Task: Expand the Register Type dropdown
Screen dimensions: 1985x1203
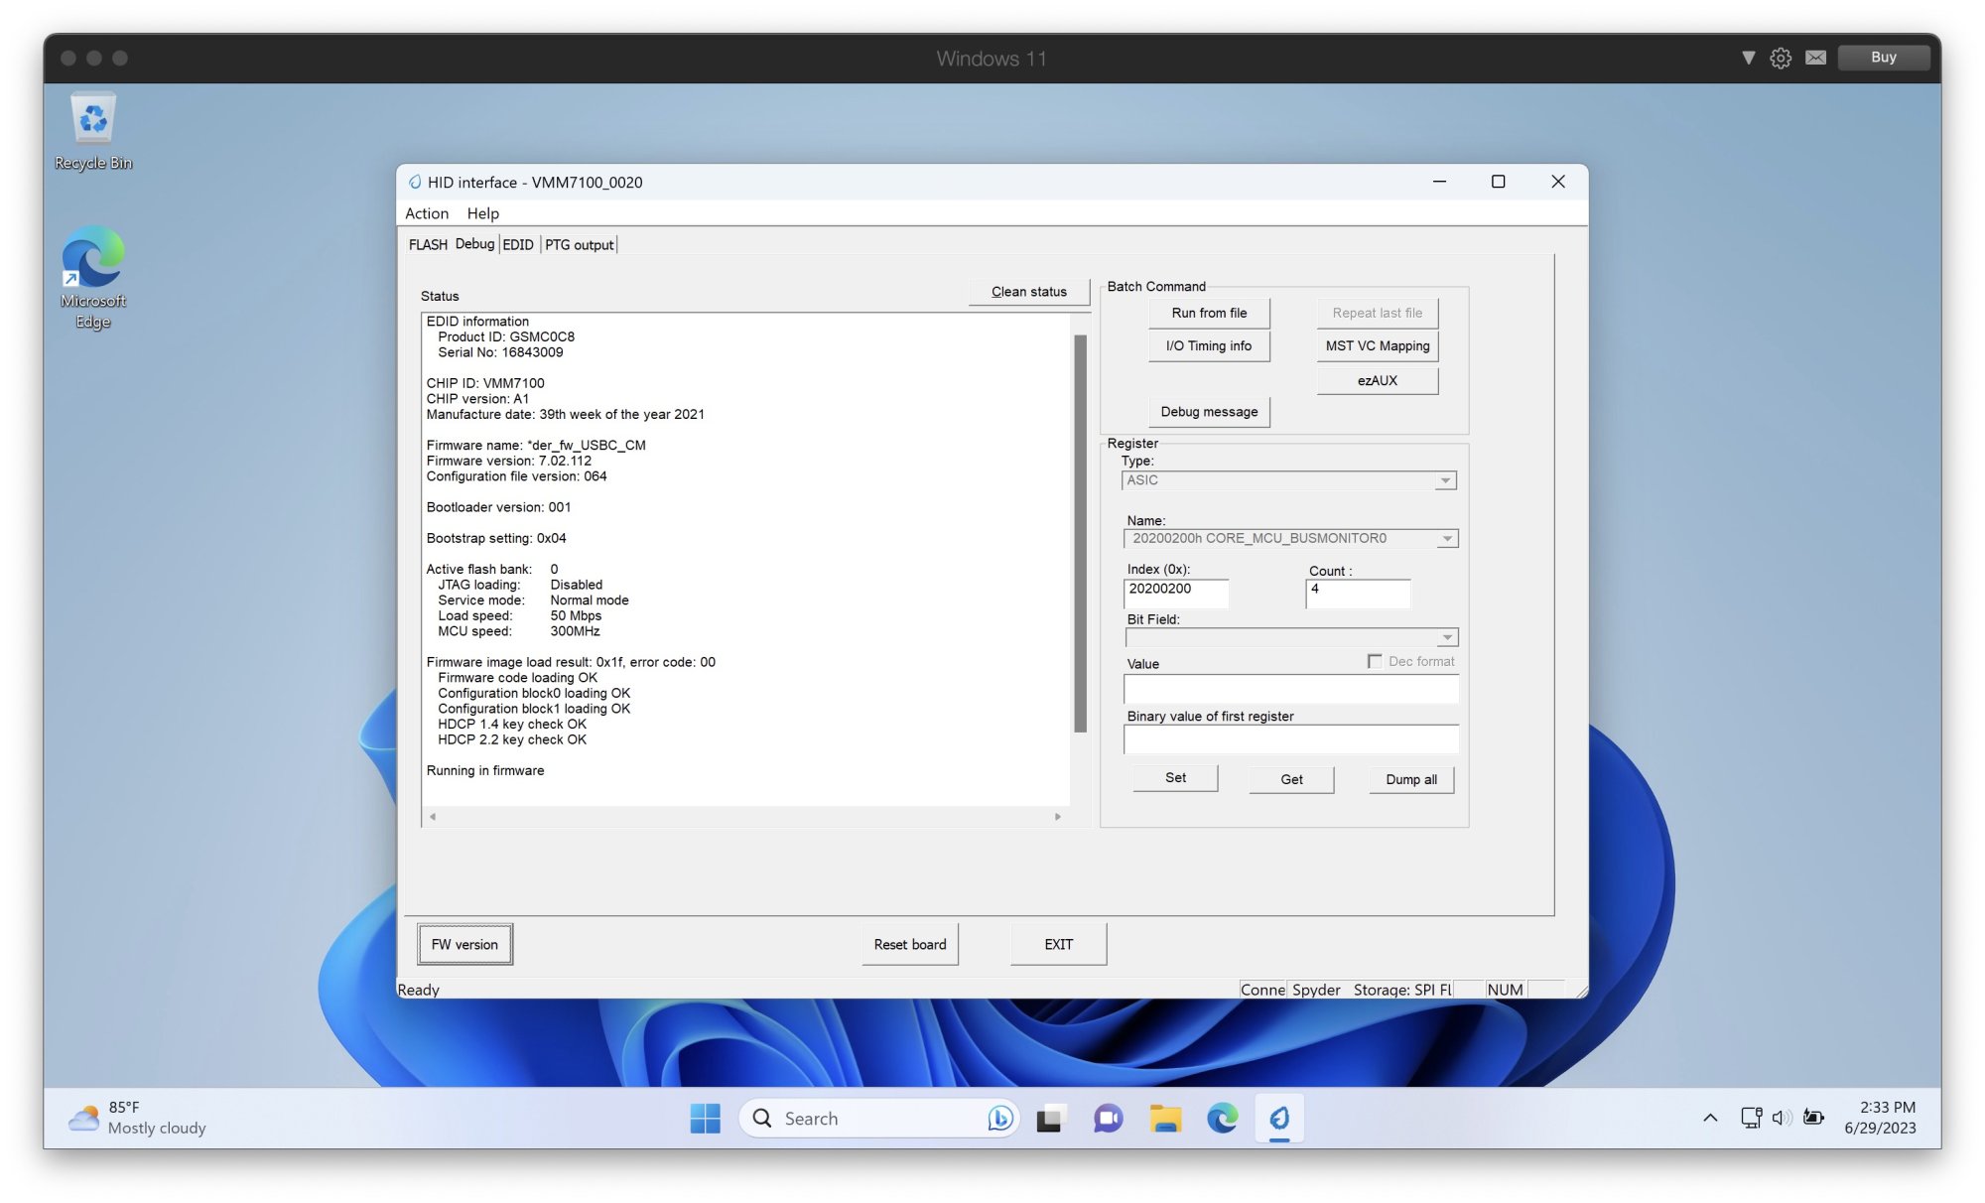Action: 1446,480
